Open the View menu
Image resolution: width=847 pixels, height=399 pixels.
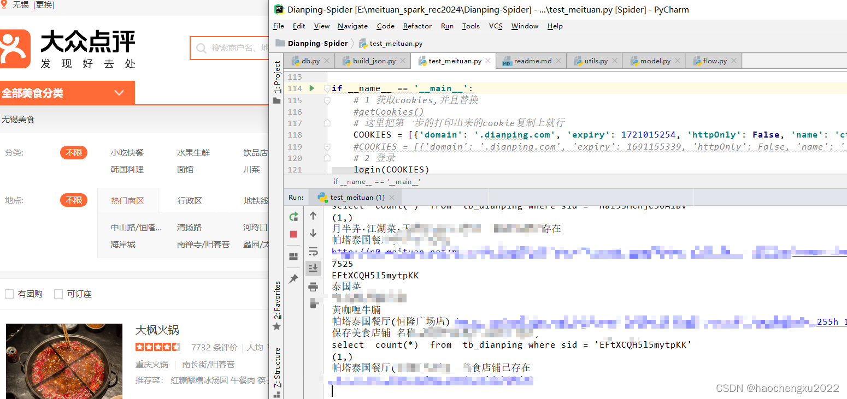coord(321,26)
